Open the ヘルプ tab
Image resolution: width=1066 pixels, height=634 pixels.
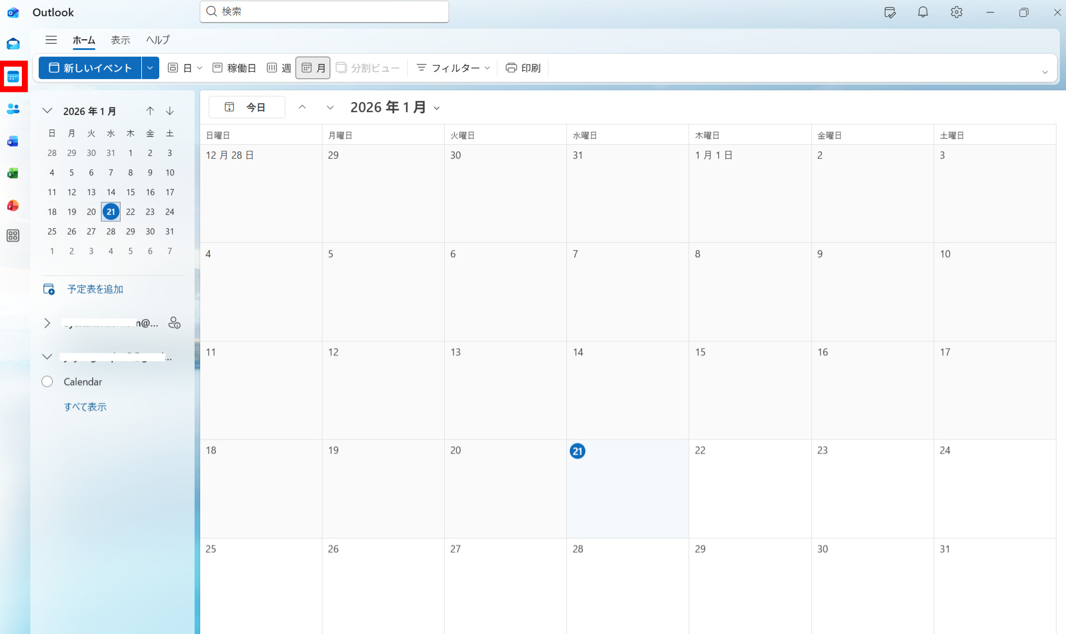pos(158,40)
